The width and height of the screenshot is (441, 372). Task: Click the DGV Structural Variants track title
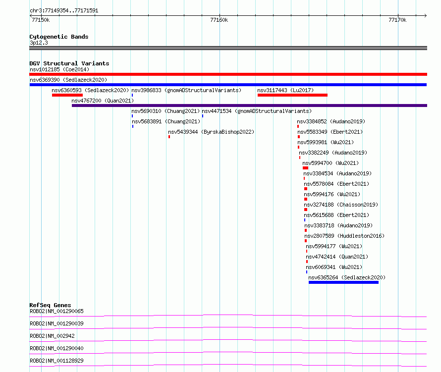point(69,63)
